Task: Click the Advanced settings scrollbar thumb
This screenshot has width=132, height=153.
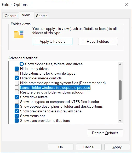Action: pos(120,90)
